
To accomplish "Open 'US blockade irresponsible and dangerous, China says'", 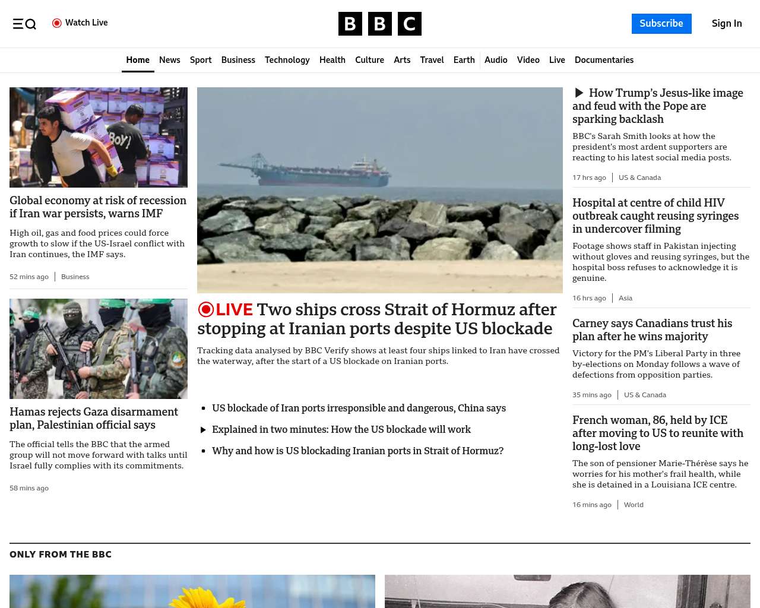I will point(359,408).
